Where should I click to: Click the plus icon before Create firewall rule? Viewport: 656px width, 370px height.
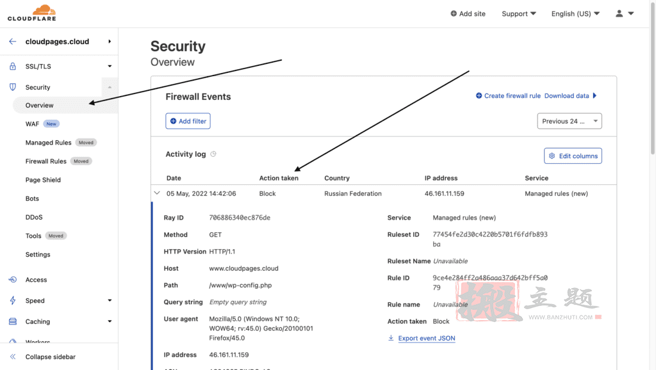coord(479,96)
